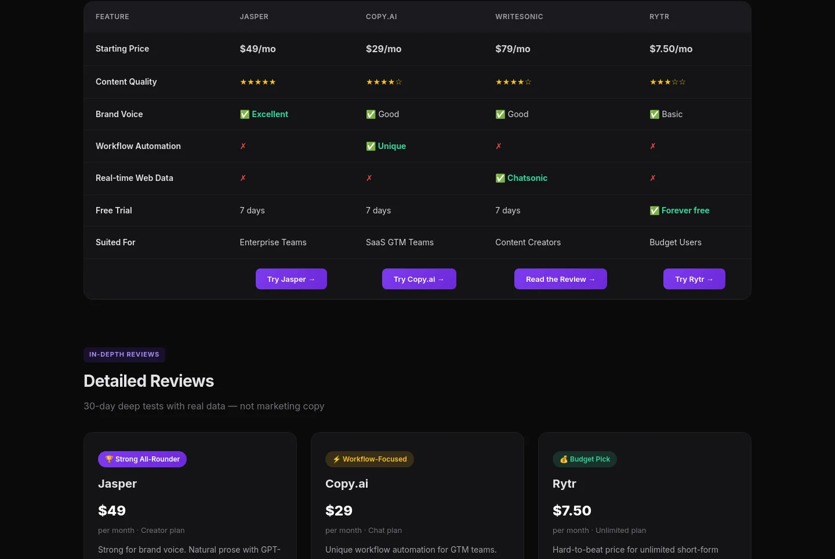Click Jasper's red X for Real-time Web Data
Viewport: 835px width, 559px height.
pyautogui.click(x=243, y=178)
